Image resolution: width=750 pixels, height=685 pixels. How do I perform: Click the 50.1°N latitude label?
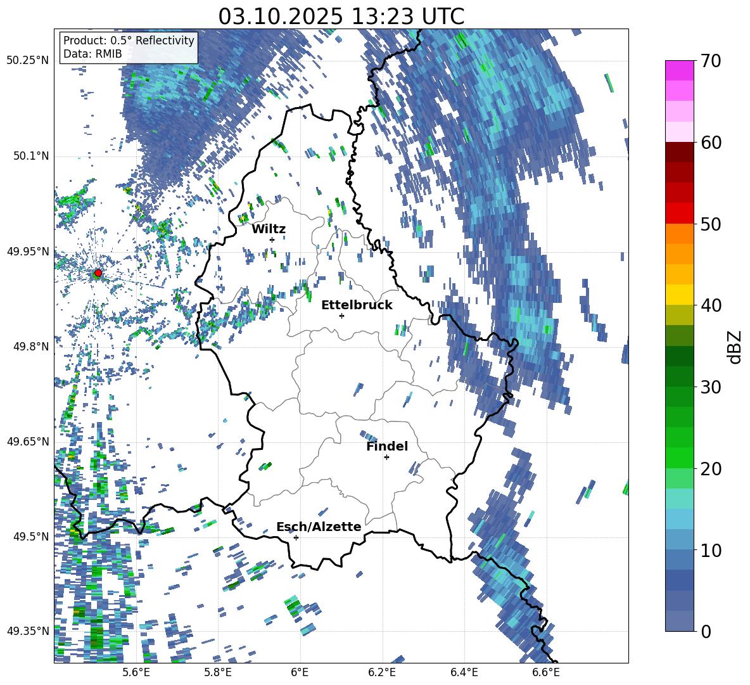click(x=30, y=156)
